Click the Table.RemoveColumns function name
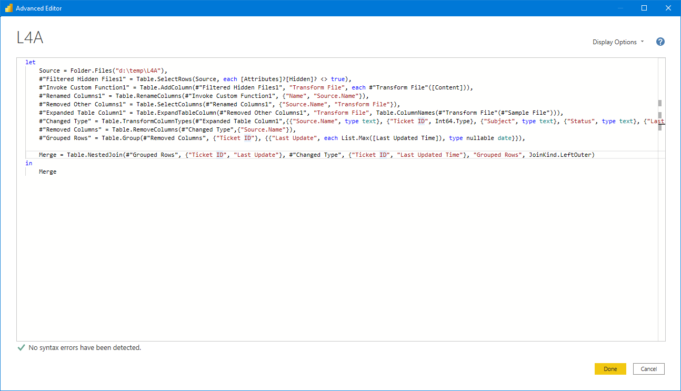The height and width of the screenshot is (391, 681). coord(144,129)
